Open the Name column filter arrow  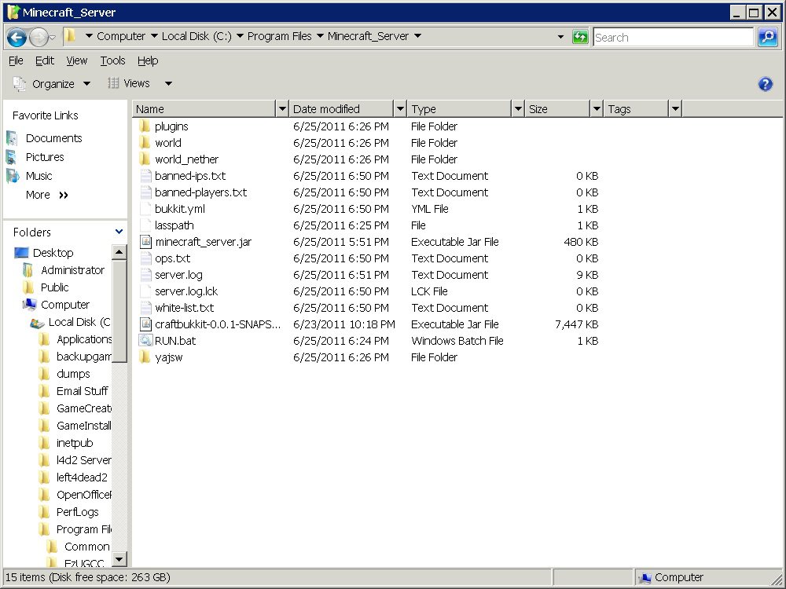(x=283, y=108)
